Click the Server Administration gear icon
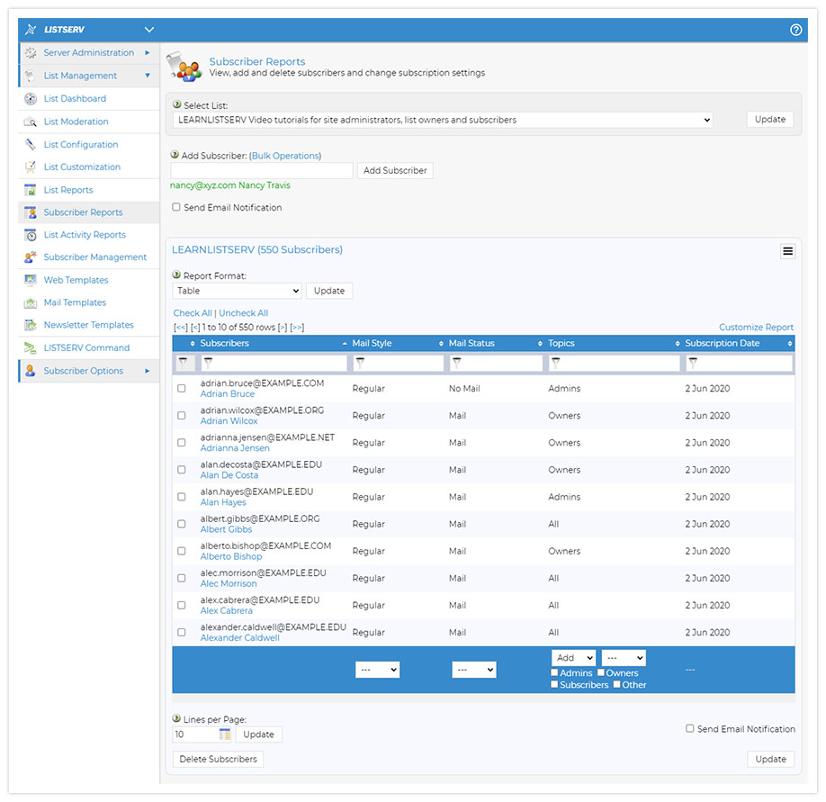The image size is (826, 802). pos(31,53)
